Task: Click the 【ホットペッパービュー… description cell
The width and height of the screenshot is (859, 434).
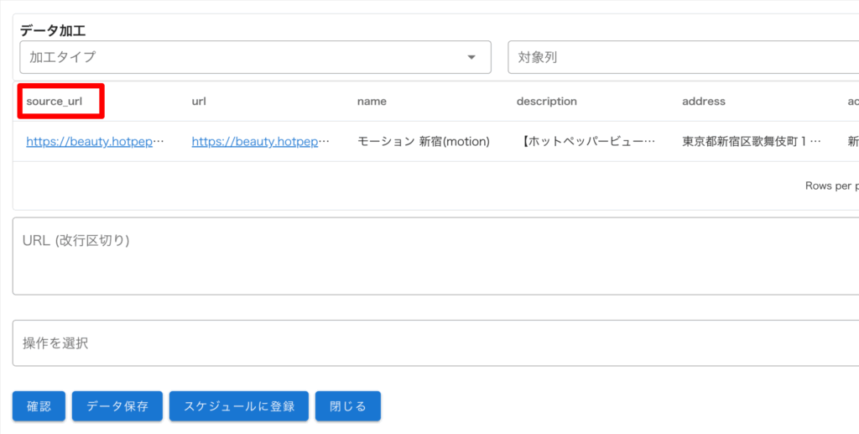Action: pos(587,142)
